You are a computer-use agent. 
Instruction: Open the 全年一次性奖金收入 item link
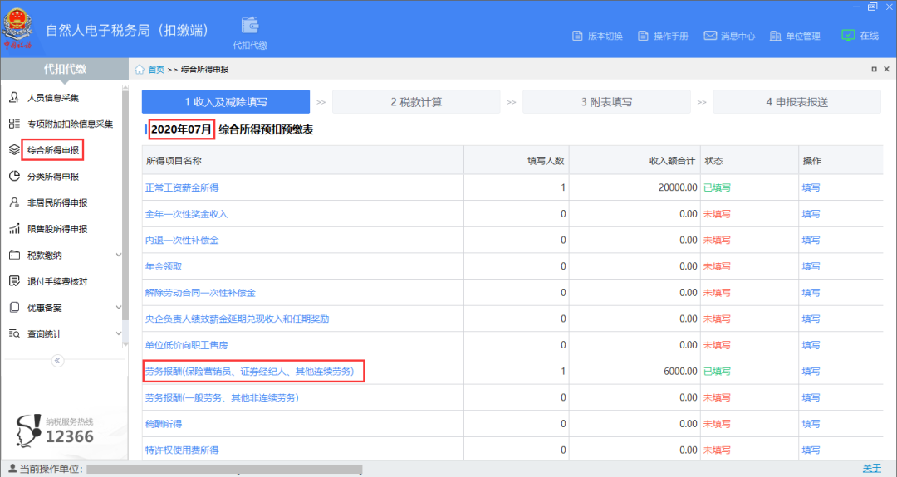click(187, 214)
